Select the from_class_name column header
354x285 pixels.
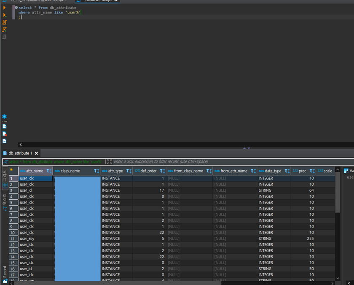coord(188,171)
